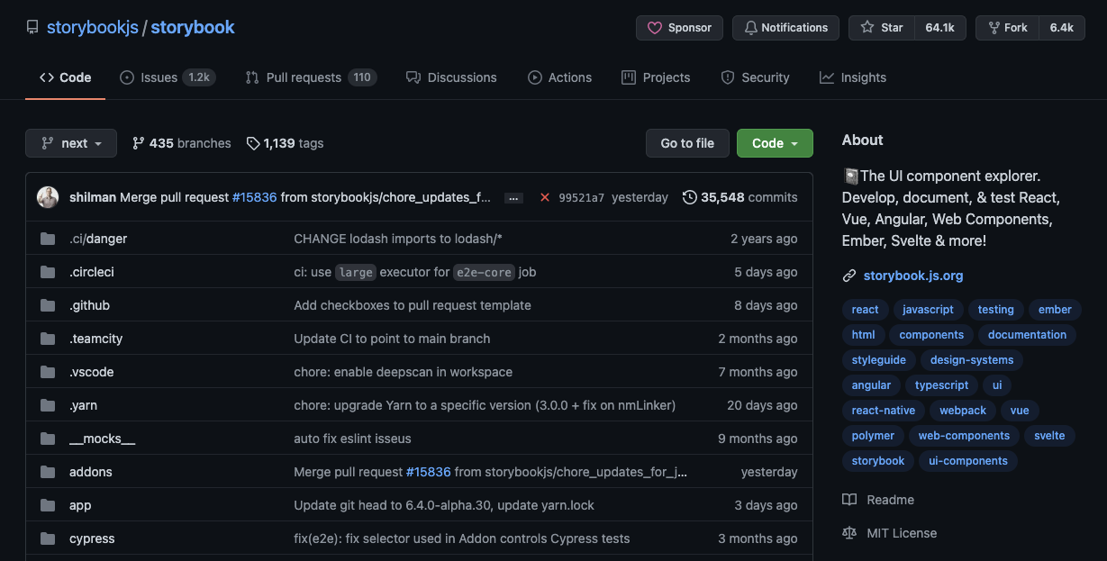Open the Pull requests tab
Screen dimensions: 1107x561
310,77
